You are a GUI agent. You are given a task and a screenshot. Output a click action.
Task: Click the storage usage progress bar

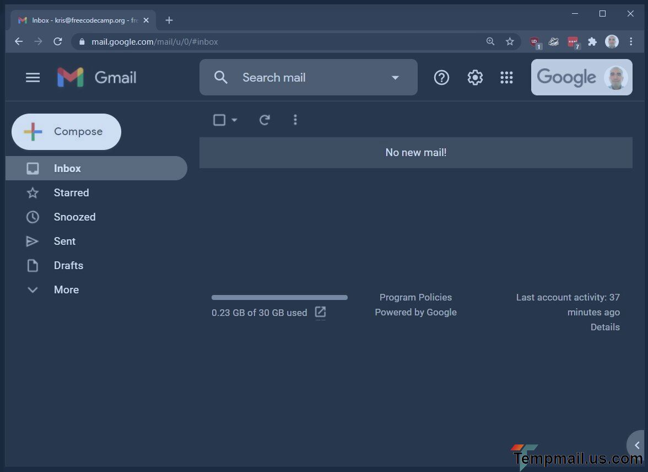279,298
